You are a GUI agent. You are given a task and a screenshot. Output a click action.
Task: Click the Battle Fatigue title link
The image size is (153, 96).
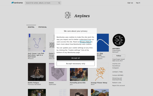click(x=33, y=83)
